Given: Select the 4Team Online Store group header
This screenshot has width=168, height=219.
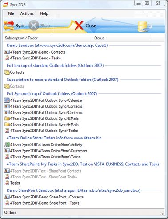Looking at the screenshot, I should point(54,138).
